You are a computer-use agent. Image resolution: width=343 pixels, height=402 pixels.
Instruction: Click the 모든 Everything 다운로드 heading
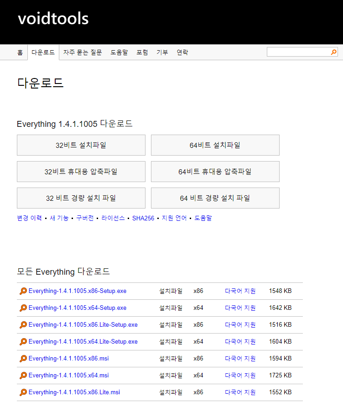point(63,271)
